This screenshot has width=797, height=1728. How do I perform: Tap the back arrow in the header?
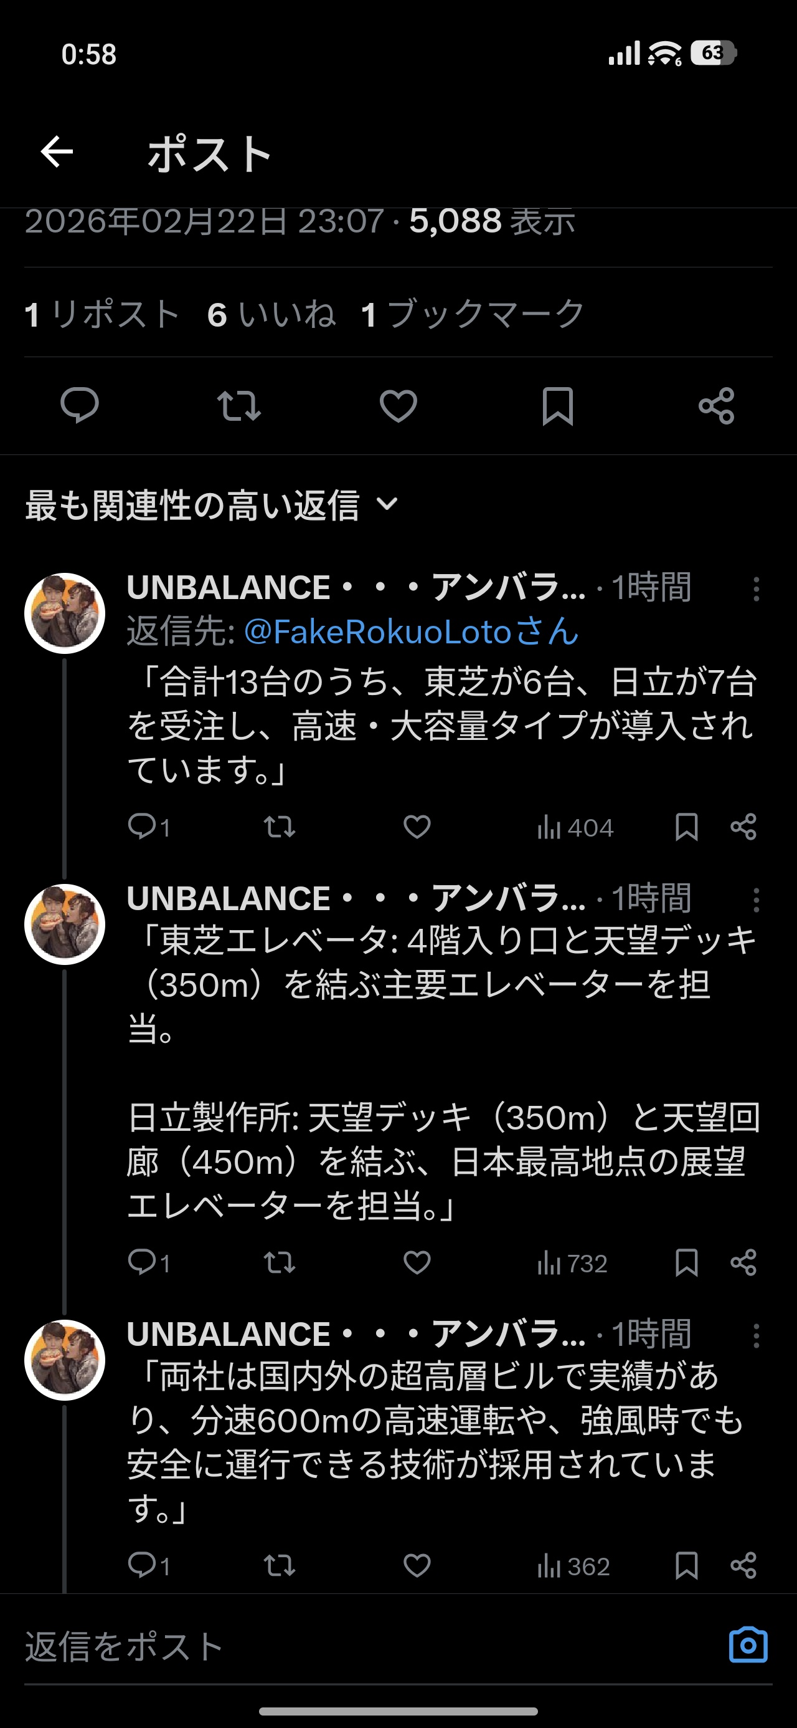[x=57, y=151]
